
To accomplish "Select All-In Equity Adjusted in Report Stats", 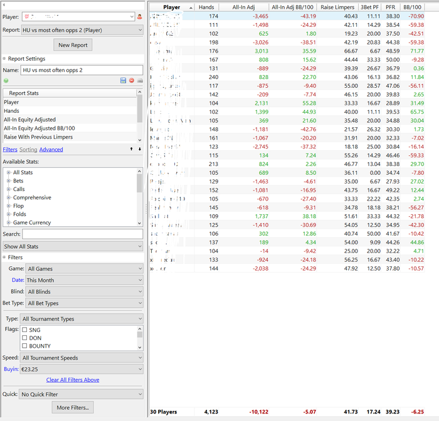I will pyautogui.click(x=70, y=120).
